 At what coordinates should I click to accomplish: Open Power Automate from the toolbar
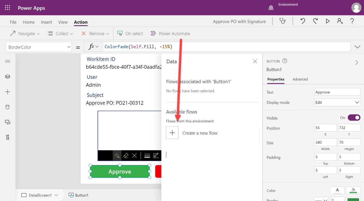(x=170, y=34)
